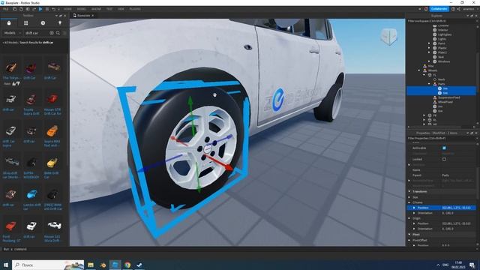Toggle the Locked checkbox
This screenshot has width=480, height=270.
tap(444, 159)
